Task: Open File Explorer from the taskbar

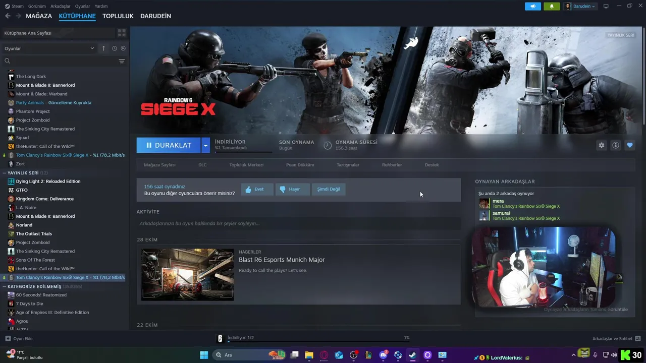Action: pos(309,355)
